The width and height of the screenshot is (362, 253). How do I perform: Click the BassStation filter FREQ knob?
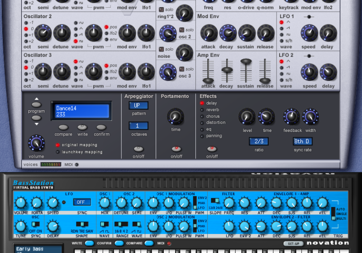point(229,203)
